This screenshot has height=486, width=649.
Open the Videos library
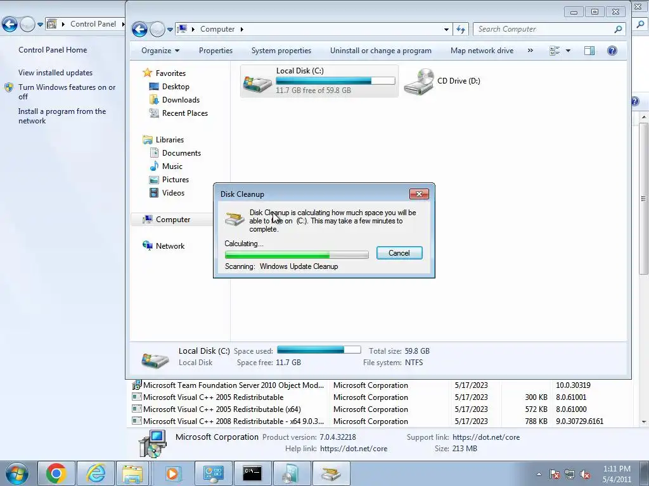tap(173, 192)
